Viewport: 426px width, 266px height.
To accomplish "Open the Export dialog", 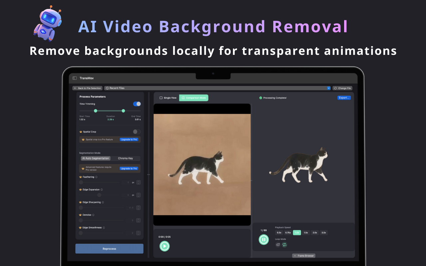I will click(x=344, y=97).
